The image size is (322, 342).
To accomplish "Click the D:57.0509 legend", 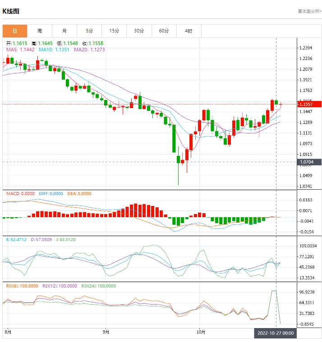I will point(41,239).
